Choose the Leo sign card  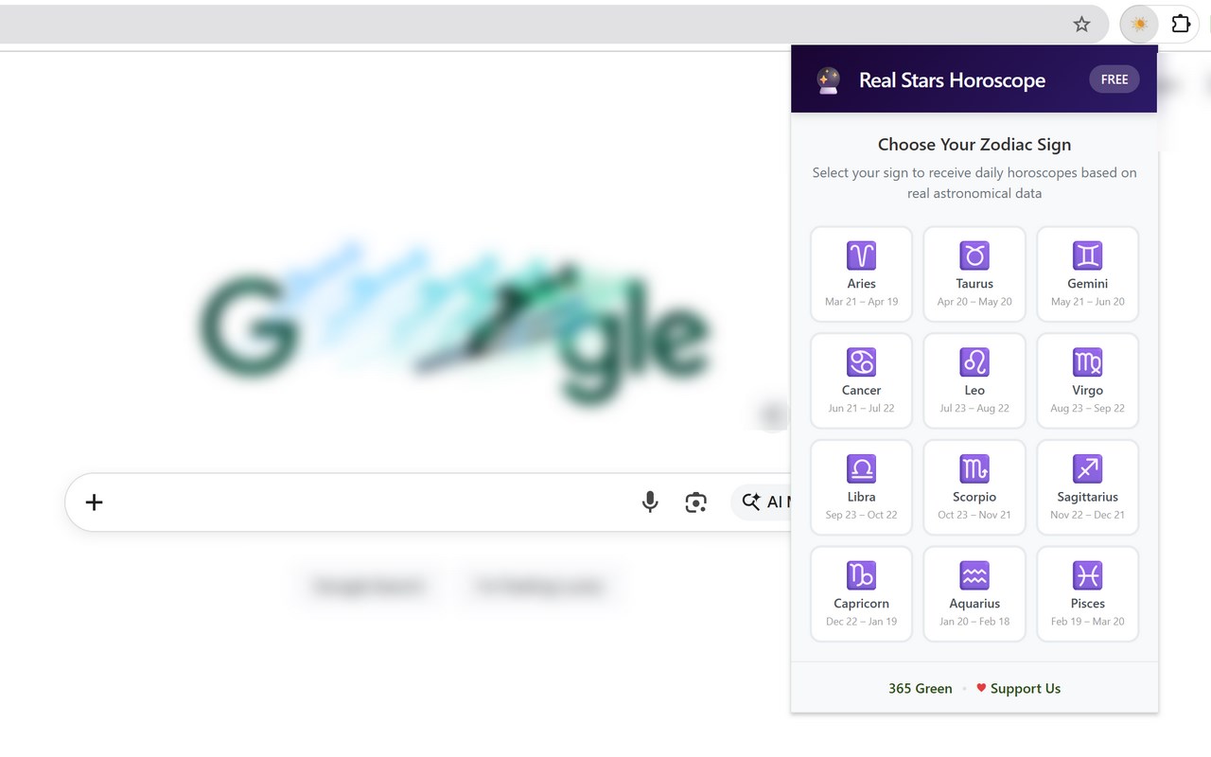coord(974,380)
